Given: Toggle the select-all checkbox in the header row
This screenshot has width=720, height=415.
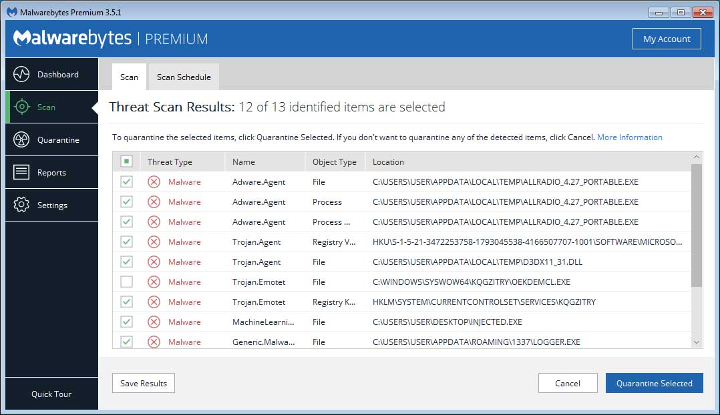Looking at the screenshot, I should [126, 161].
